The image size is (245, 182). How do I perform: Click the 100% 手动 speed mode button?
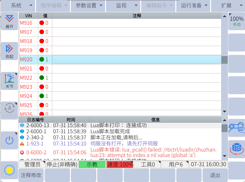point(236,21)
